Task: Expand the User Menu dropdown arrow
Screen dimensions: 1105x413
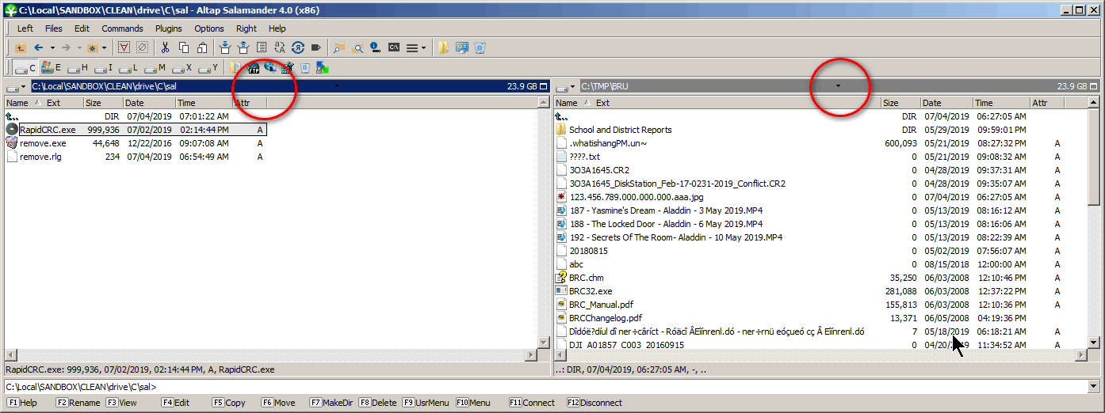Action: tap(423, 47)
